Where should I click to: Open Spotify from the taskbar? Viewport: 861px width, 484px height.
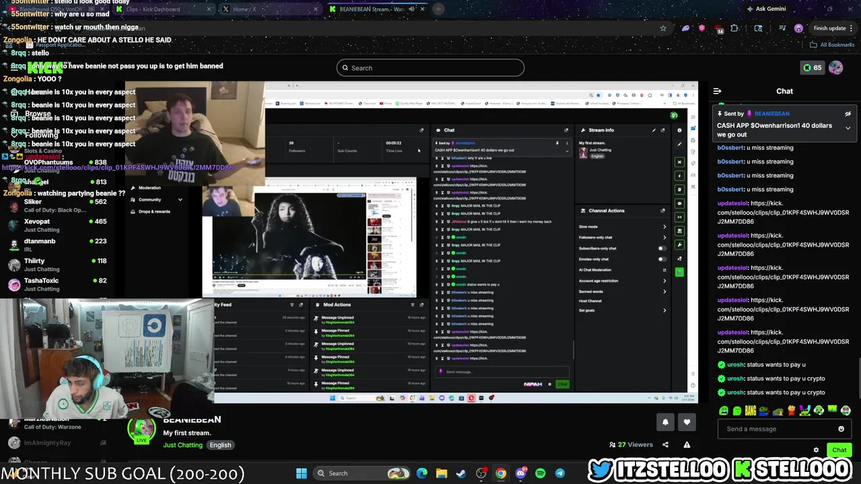pyautogui.click(x=540, y=473)
